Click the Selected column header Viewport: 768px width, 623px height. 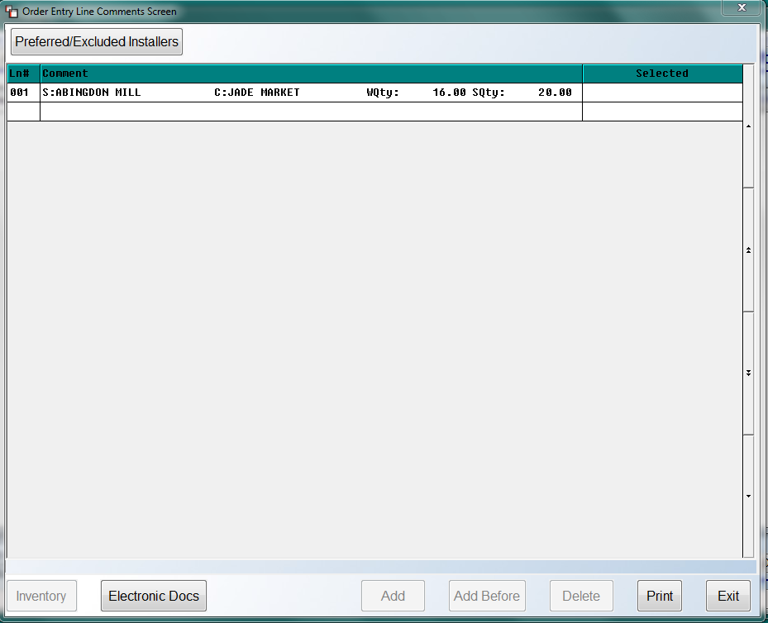click(662, 74)
